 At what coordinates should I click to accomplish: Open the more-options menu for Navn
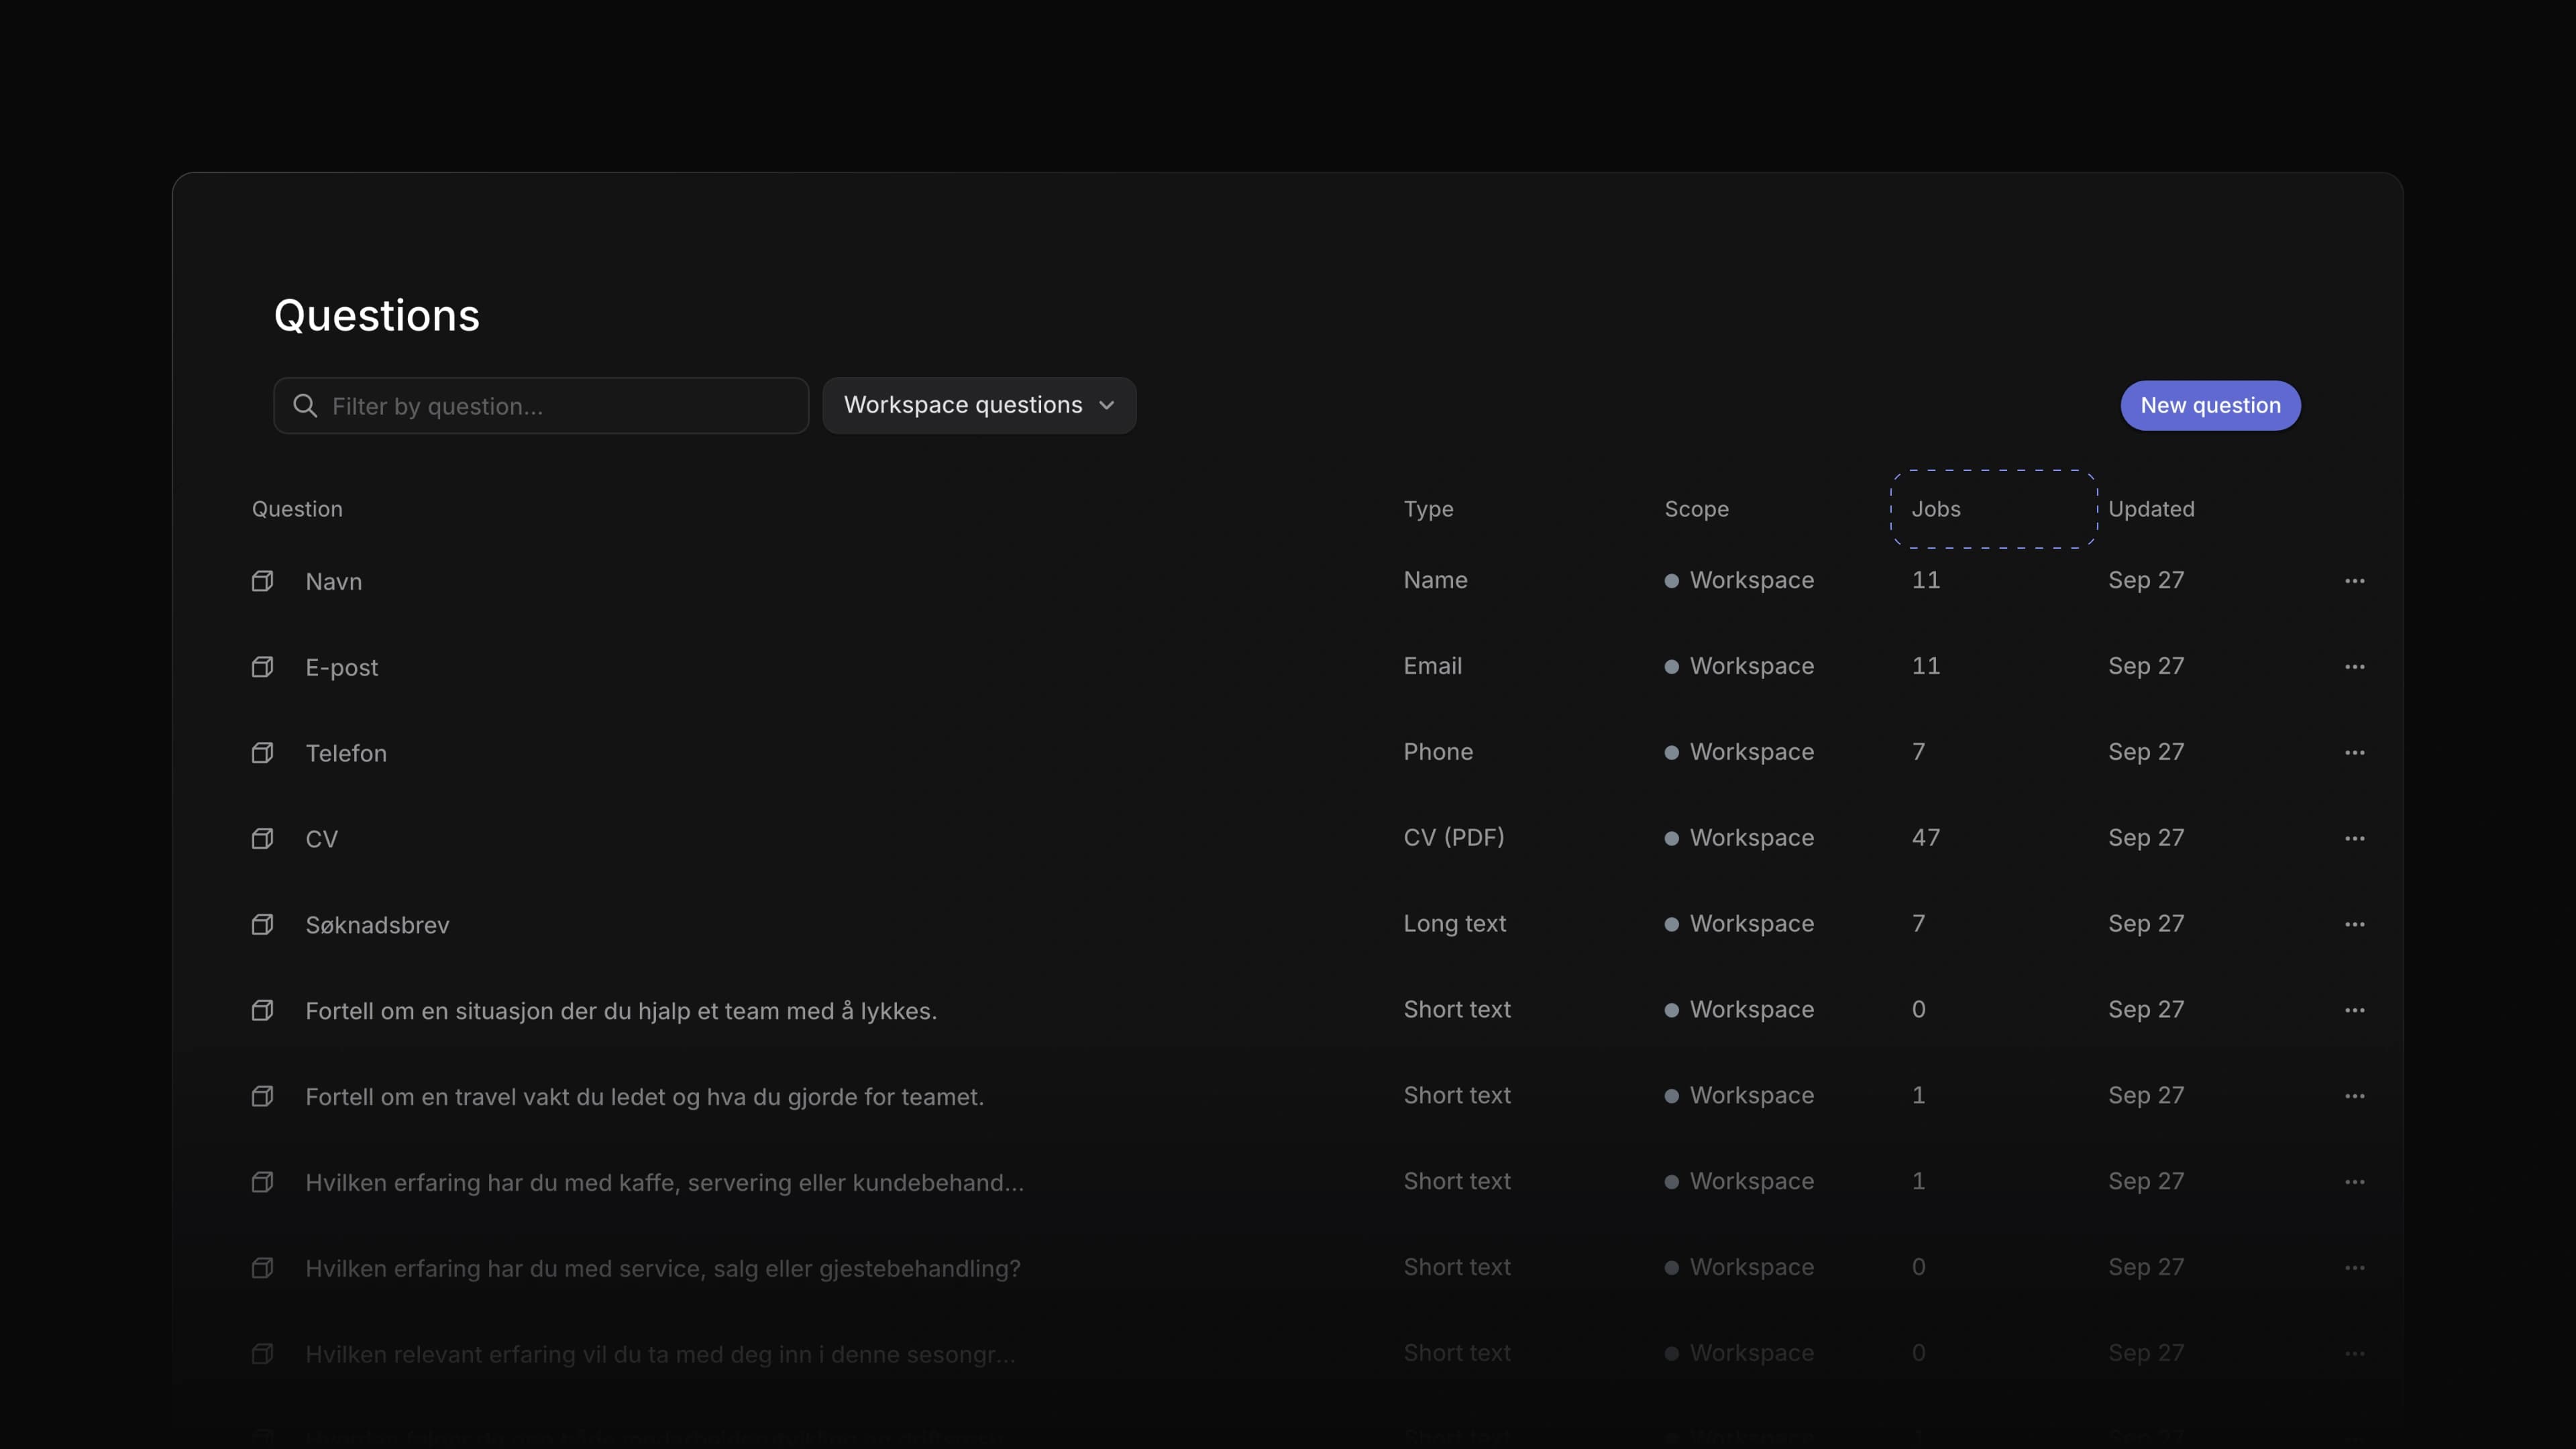[x=2354, y=581]
